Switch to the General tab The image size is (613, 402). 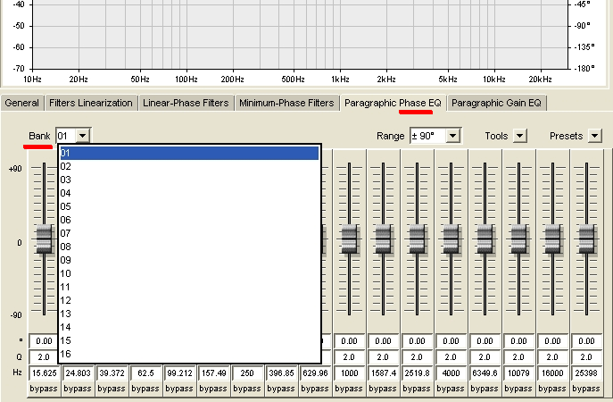22,103
